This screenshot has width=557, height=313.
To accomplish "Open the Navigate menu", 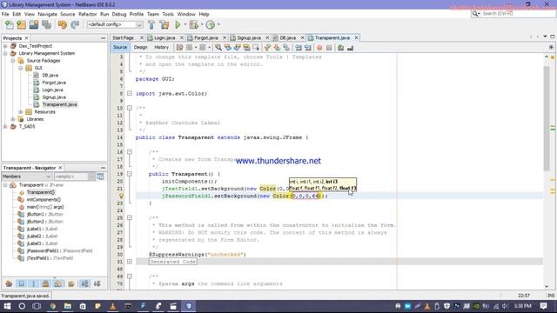I will (47, 14).
